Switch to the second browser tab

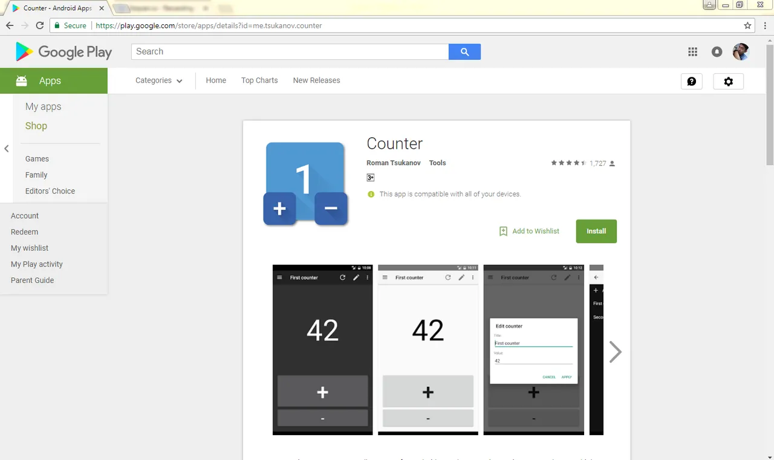(163, 8)
